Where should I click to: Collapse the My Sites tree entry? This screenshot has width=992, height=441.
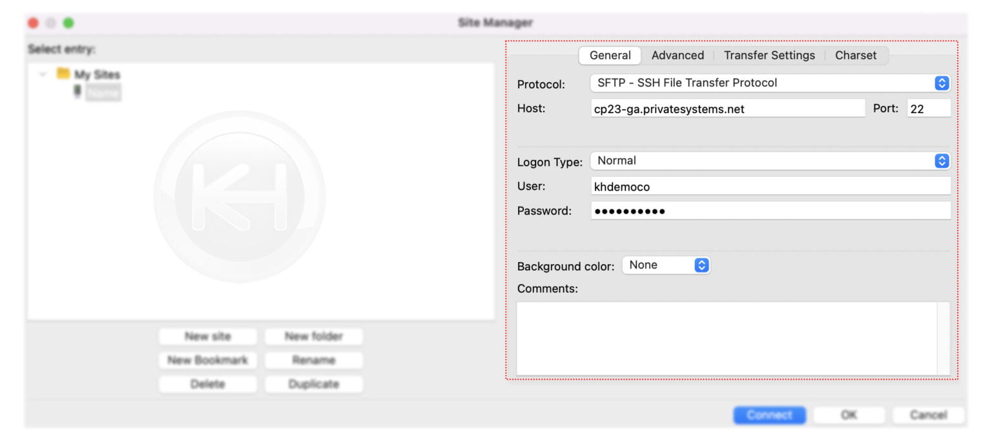pyautogui.click(x=41, y=74)
